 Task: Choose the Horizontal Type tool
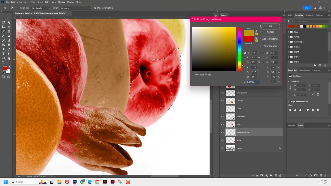(3, 54)
